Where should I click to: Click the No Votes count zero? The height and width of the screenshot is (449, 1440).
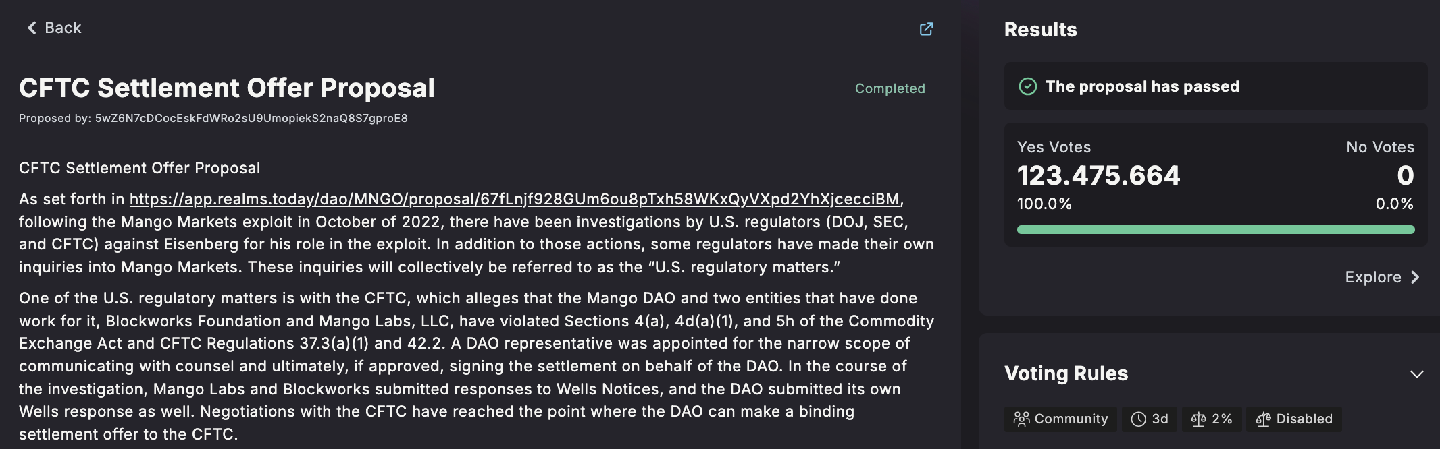[1406, 175]
